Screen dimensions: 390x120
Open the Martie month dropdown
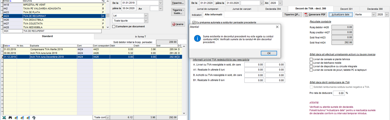373,14
